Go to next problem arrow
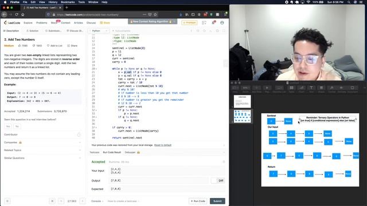The width and height of the screenshot is (367, 206). point(83,201)
